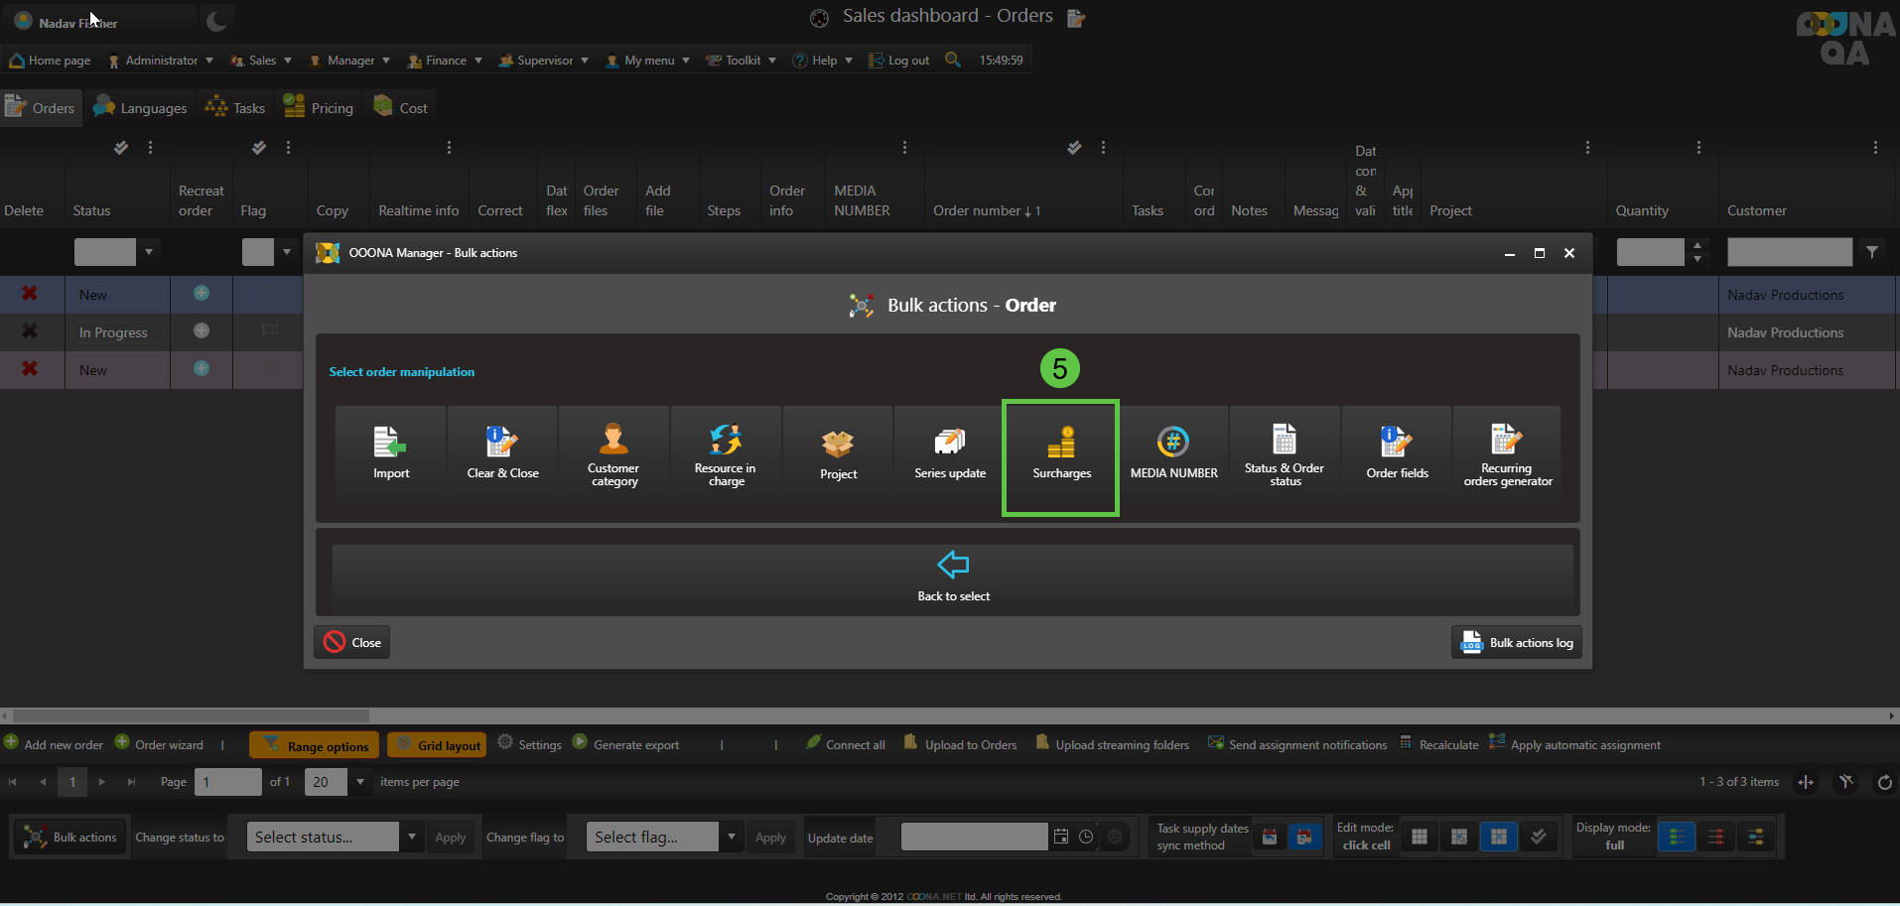
Task: Switch to the Pricing tab
Action: [319, 108]
